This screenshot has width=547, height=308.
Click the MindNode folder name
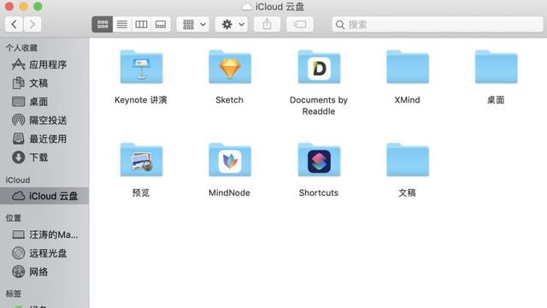click(229, 192)
